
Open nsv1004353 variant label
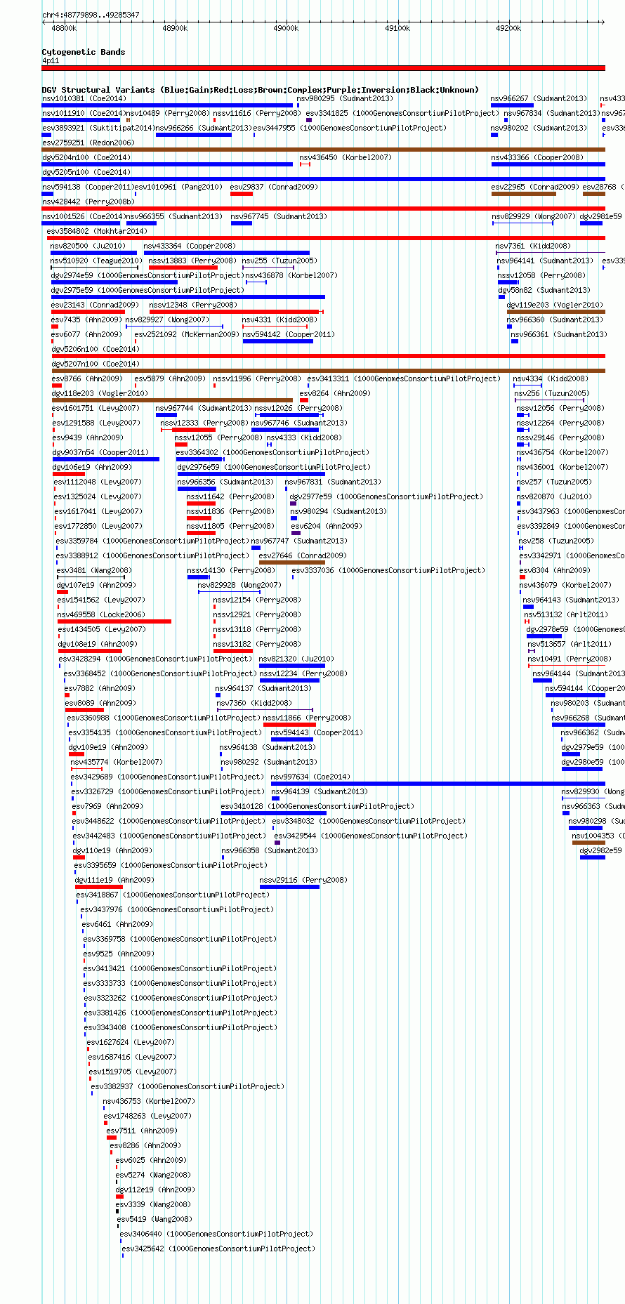598,836
